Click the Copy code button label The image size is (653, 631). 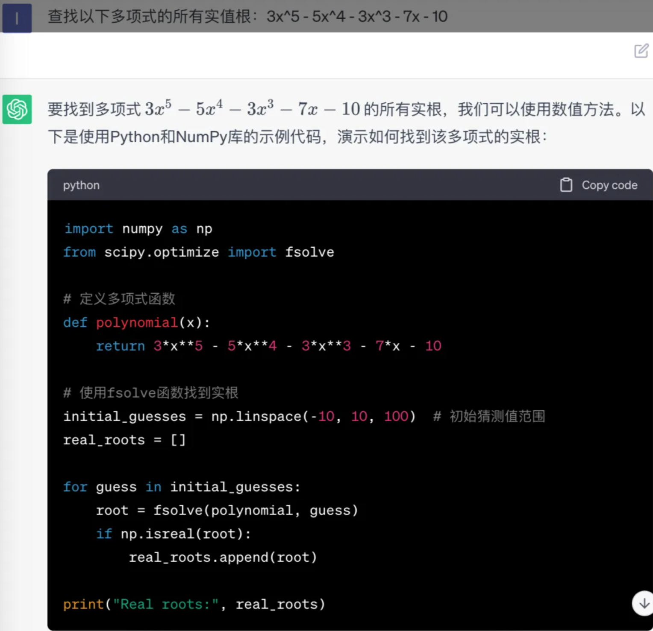pyautogui.click(x=609, y=185)
